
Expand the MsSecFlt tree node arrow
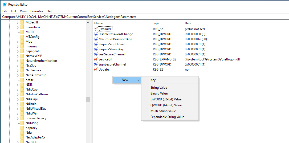point(18,22)
